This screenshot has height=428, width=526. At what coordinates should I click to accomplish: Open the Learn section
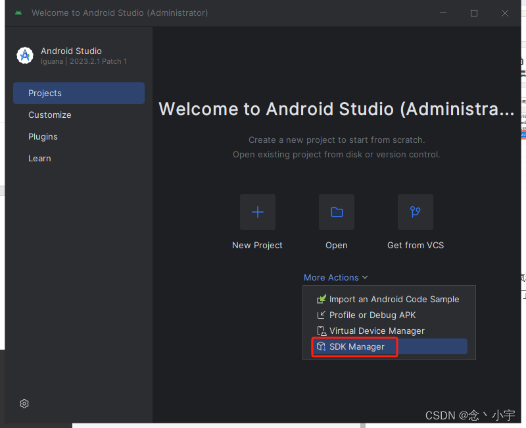(79, 158)
